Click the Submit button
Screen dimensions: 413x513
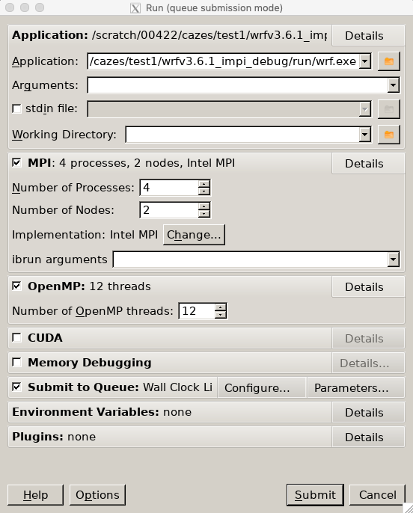click(x=315, y=495)
